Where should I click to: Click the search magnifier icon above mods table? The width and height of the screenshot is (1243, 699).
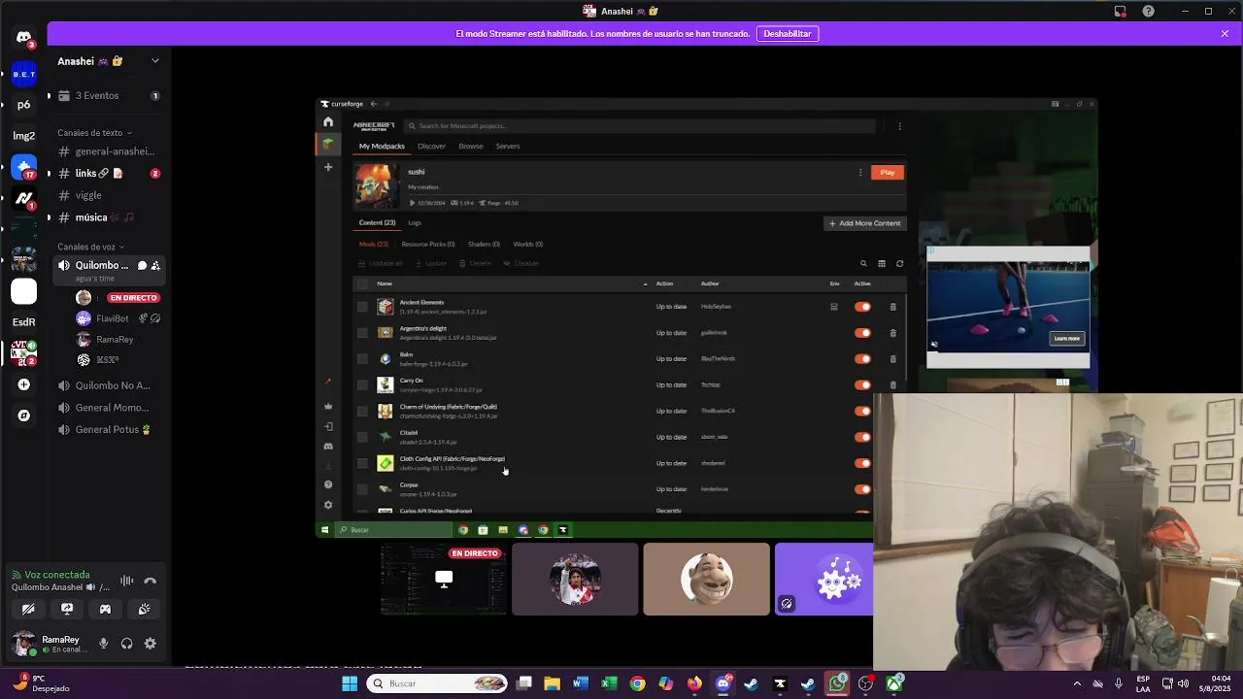pyautogui.click(x=863, y=263)
